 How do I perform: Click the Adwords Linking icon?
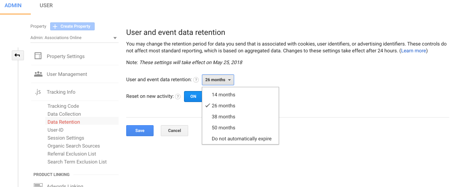(x=38, y=185)
